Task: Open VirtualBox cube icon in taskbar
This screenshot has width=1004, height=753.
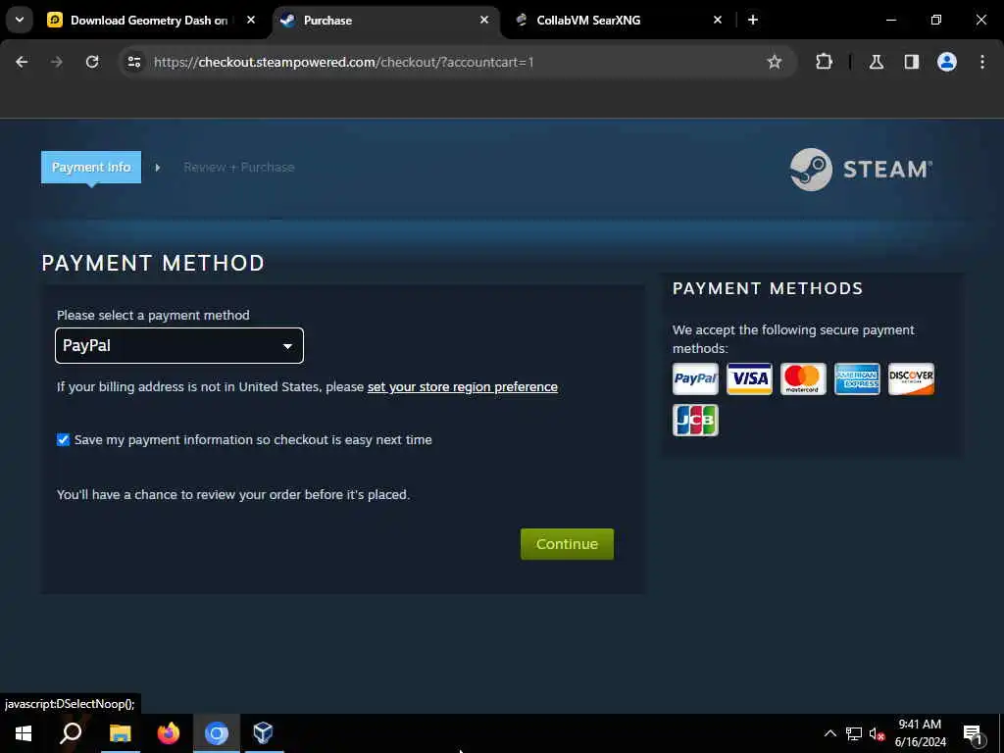Action: [x=263, y=732]
